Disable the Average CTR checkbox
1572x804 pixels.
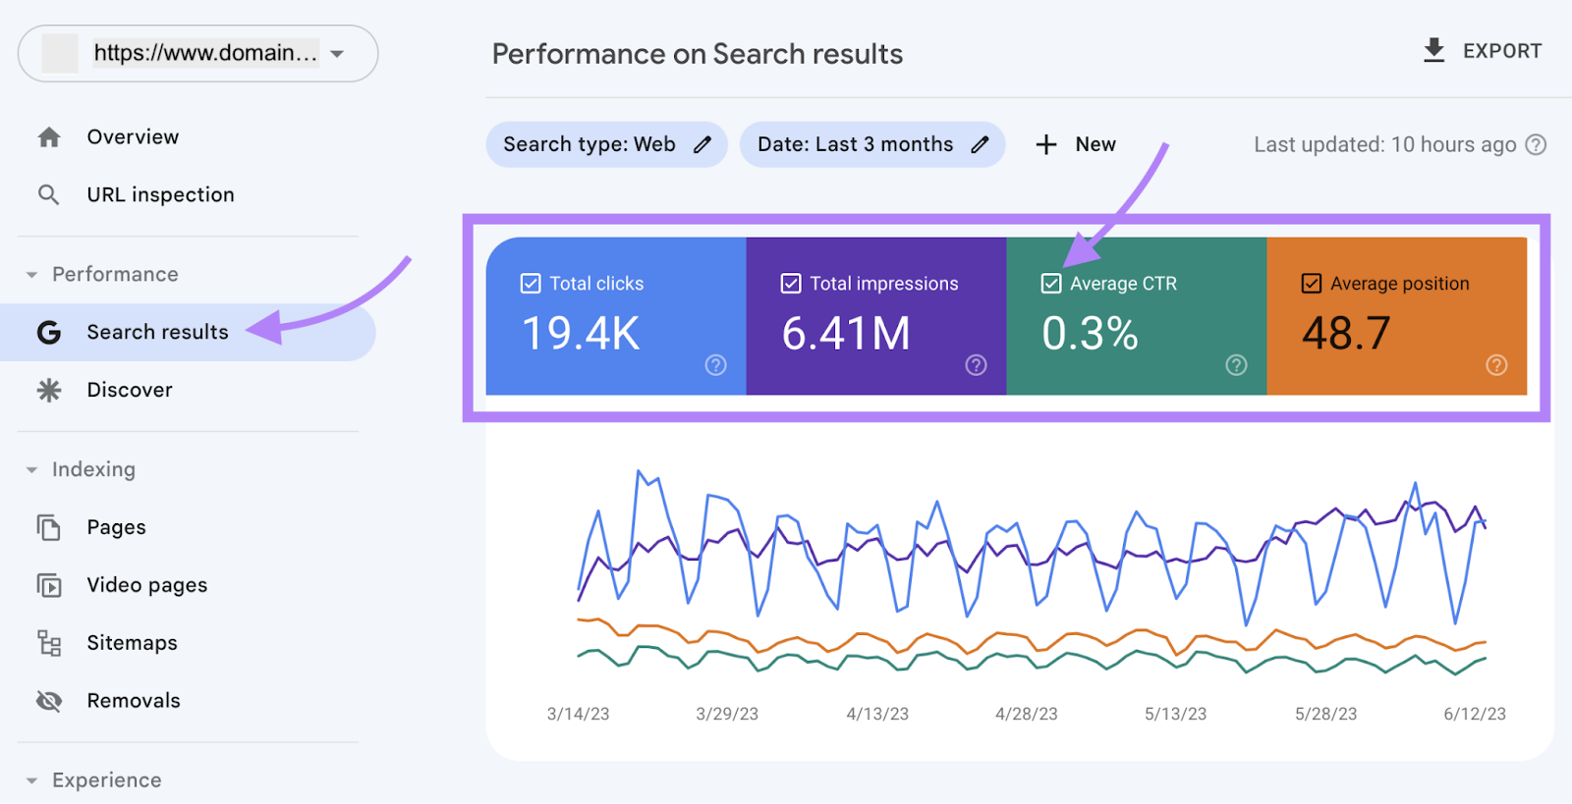pos(1051,284)
